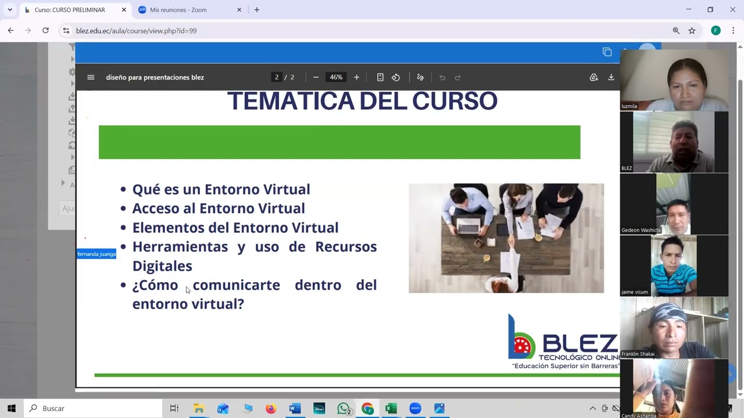Viewport: 744px width, 418px height.
Task: Click the PDF undo arrow
Action: [442, 77]
